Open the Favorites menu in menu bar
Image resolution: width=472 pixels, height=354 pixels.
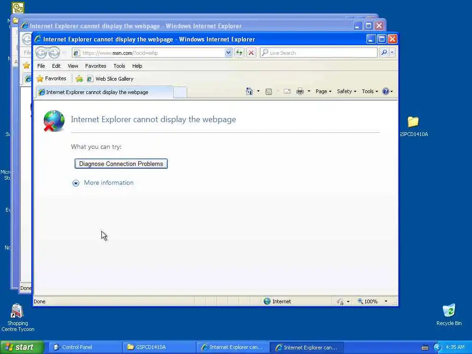96,66
